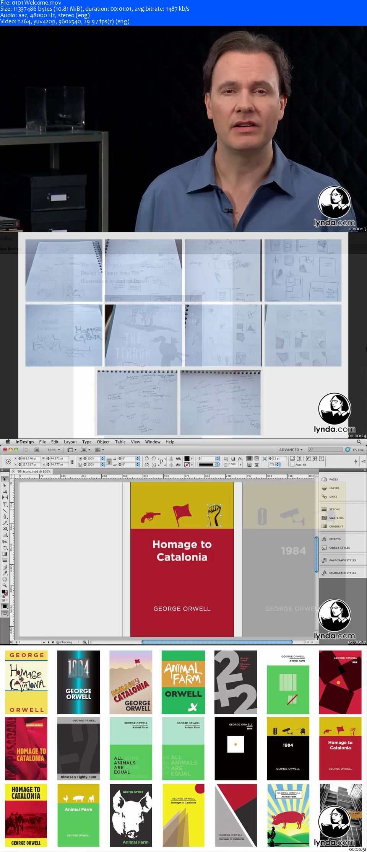Select the Gradient Swatch tool
The image size is (367, 852).
pyautogui.click(x=5, y=554)
